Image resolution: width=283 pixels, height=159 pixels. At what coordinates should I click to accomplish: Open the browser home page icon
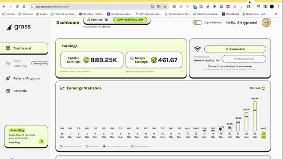coord(24,7)
